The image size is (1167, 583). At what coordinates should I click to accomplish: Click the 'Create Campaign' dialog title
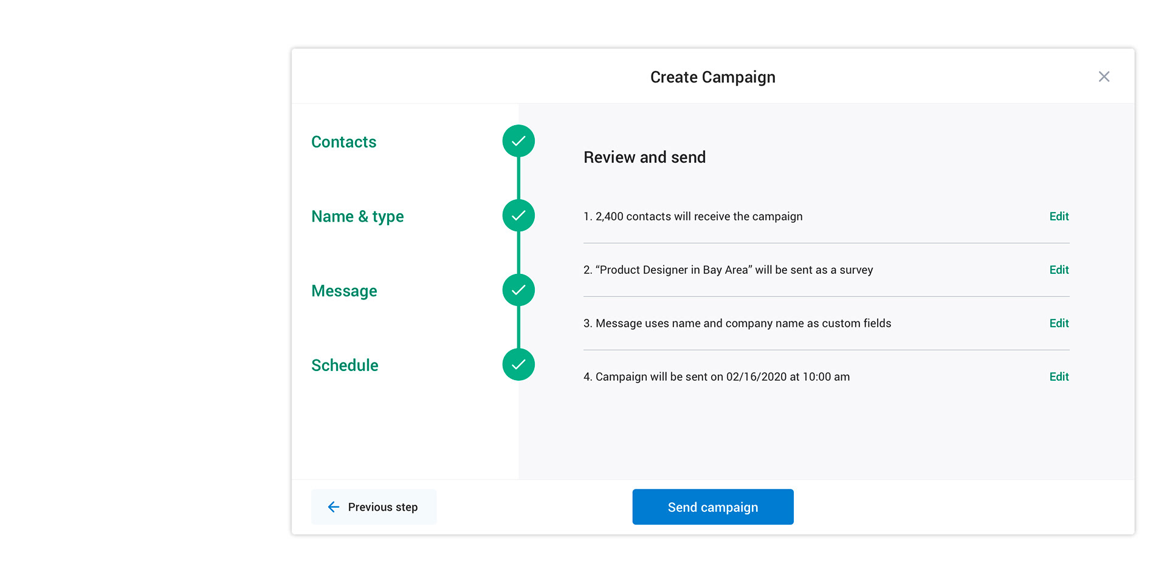click(x=713, y=77)
